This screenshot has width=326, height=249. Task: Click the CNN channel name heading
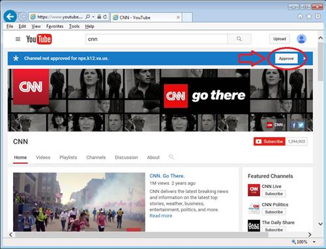coord(20,142)
